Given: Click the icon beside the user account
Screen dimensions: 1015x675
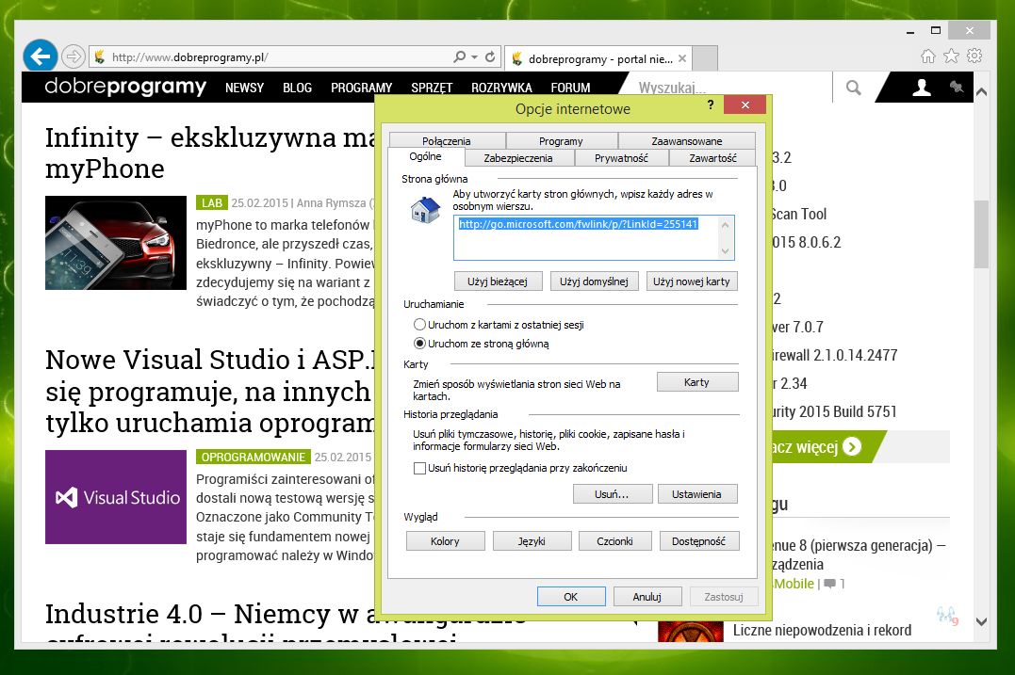Looking at the screenshot, I should 956,87.
